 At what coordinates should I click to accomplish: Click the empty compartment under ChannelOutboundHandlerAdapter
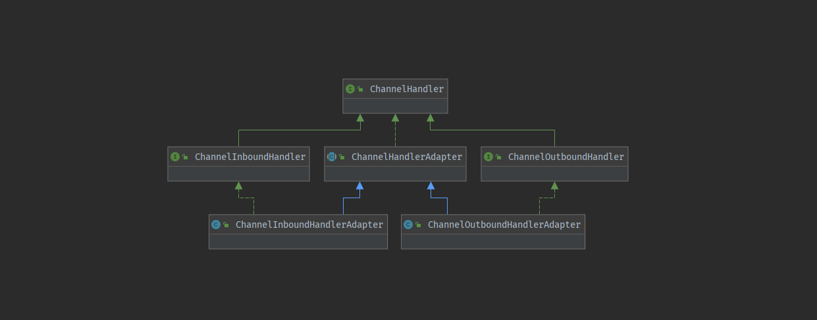[492, 241]
